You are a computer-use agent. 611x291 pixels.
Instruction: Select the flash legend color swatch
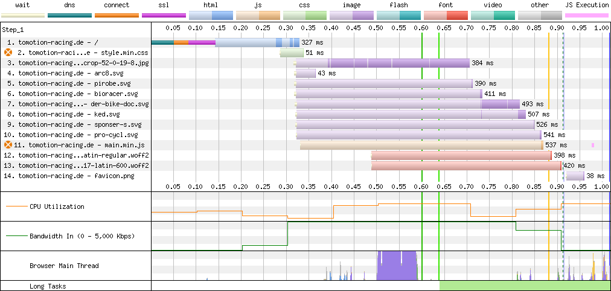[x=398, y=16]
